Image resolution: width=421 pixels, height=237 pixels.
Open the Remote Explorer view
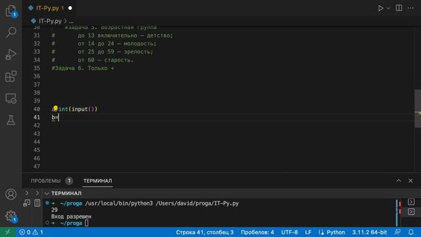[11, 98]
